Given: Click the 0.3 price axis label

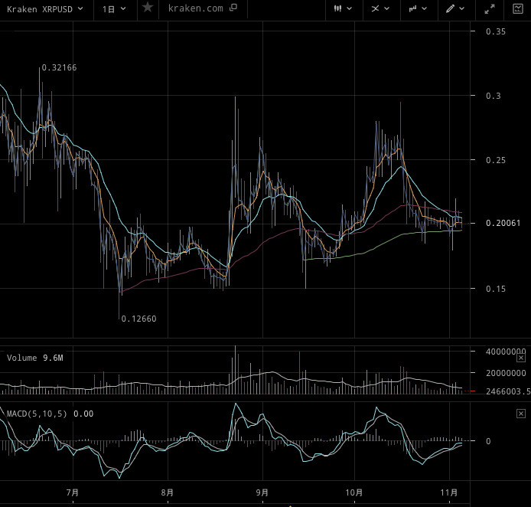Looking at the screenshot, I should coord(494,96).
